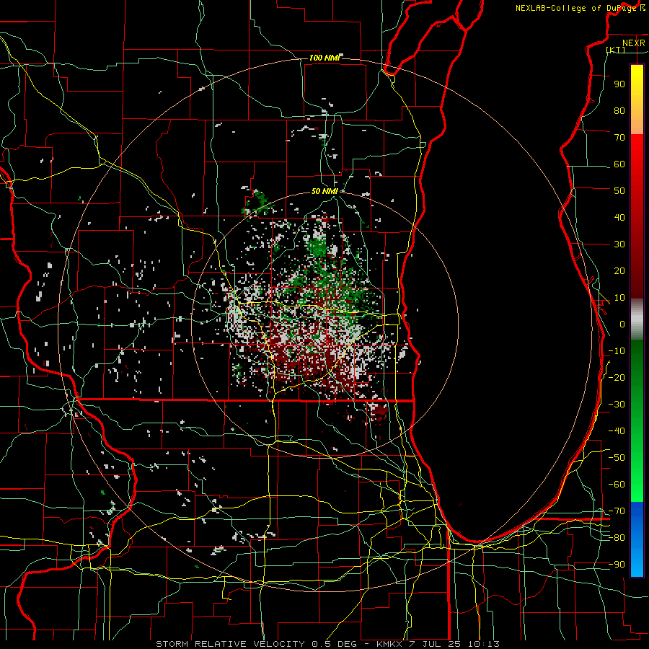This screenshot has height=649, width=649.
Task: Click the '40' value on the velocity scale
Action: [619, 217]
